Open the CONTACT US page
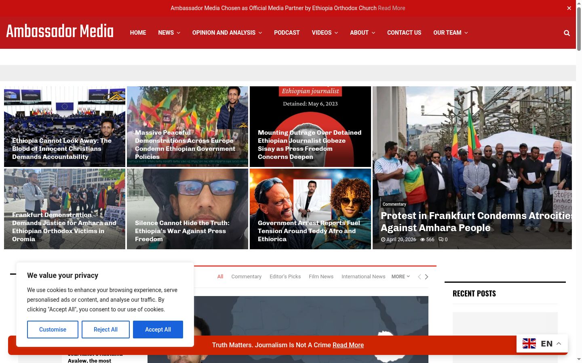The width and height of the screenshot is (582, 363). click(x=404, y=33)
